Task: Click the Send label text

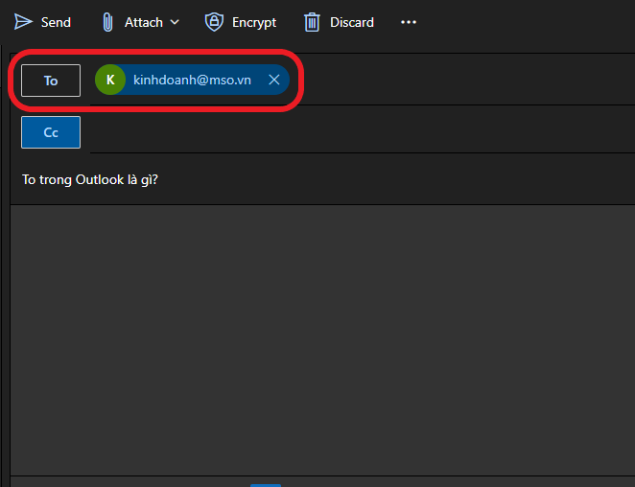Action: click(x=56, y=22)
